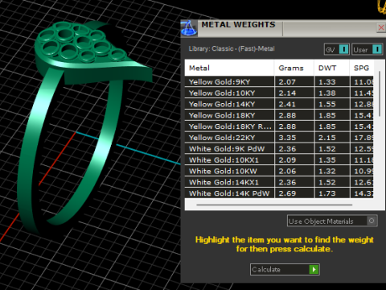386x290 pixels.
Task: Sort by the Grams column header
Action: coord(294,68)
